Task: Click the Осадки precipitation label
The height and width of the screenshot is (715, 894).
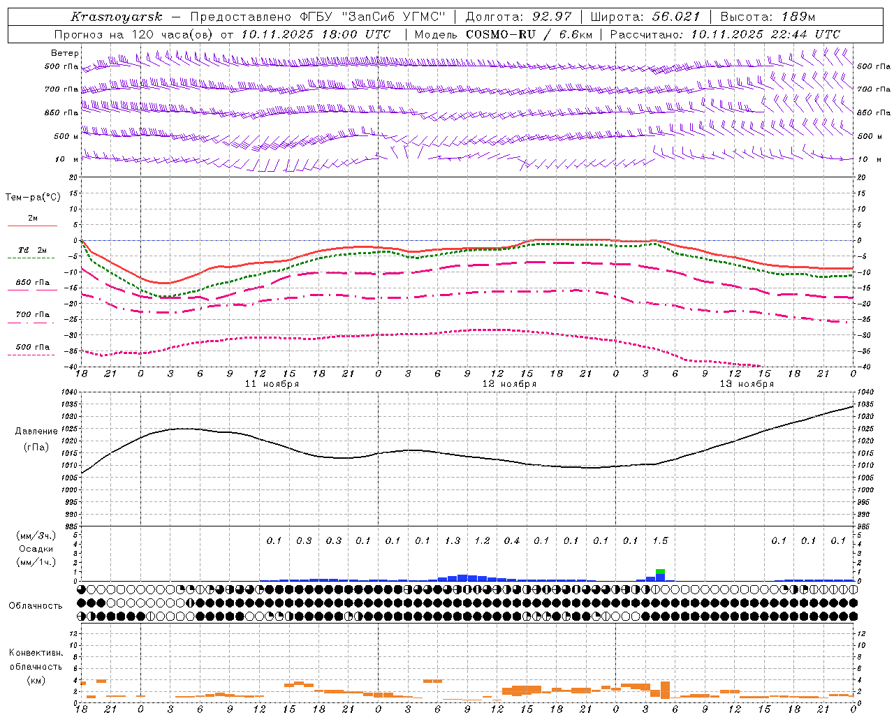Action: (x=36, y=549)
